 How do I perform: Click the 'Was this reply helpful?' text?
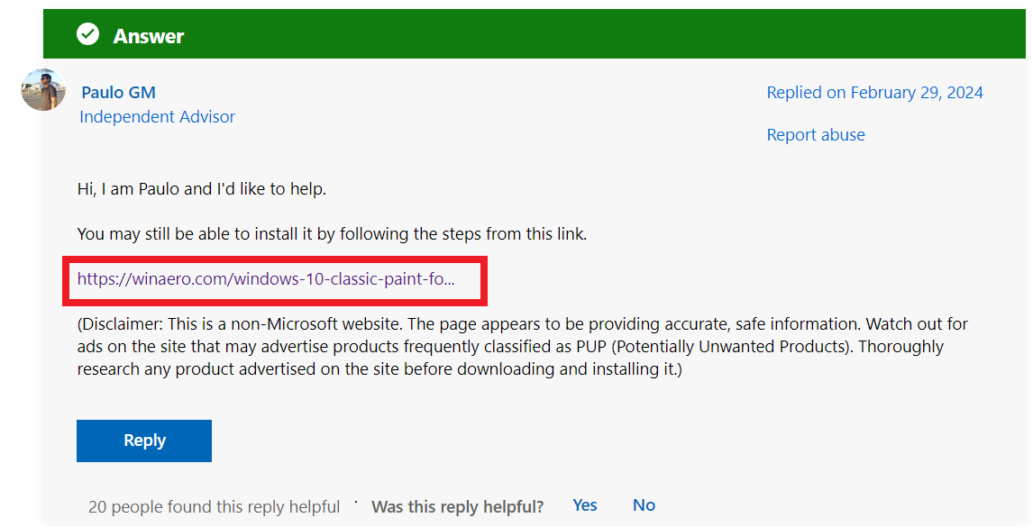(458, 506)
